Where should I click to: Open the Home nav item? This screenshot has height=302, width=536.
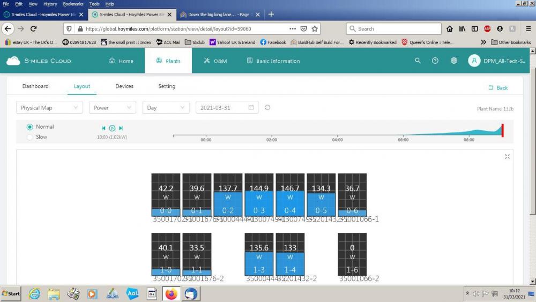point(121,61)
